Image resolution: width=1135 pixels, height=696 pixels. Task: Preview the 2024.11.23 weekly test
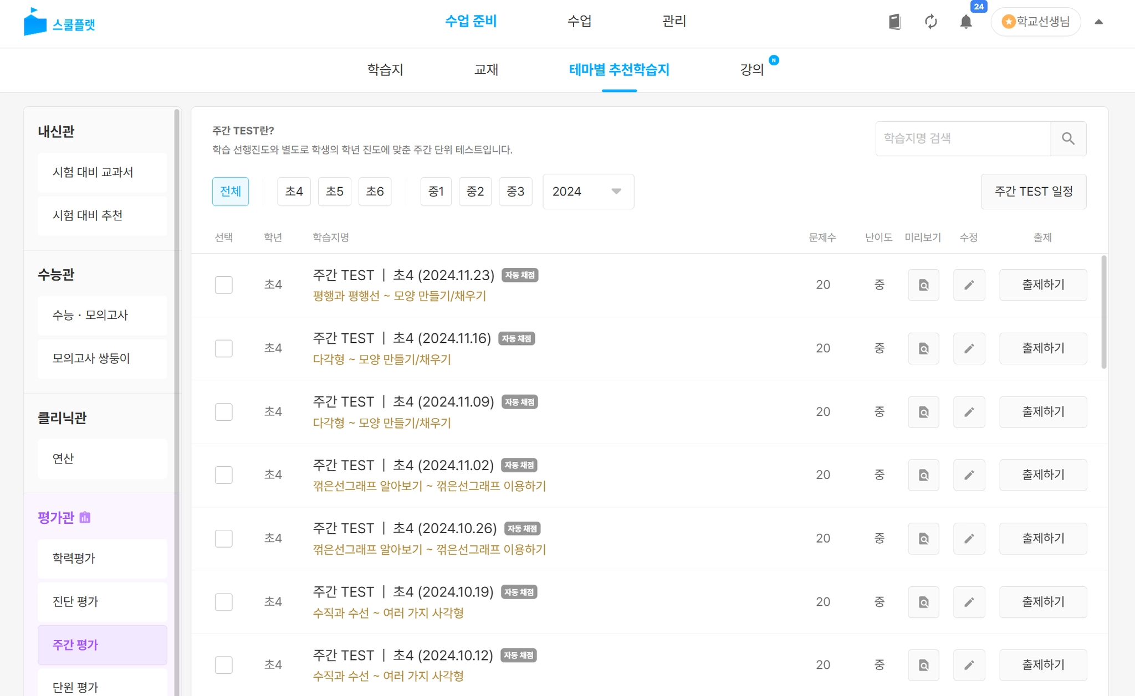point(923,285)
